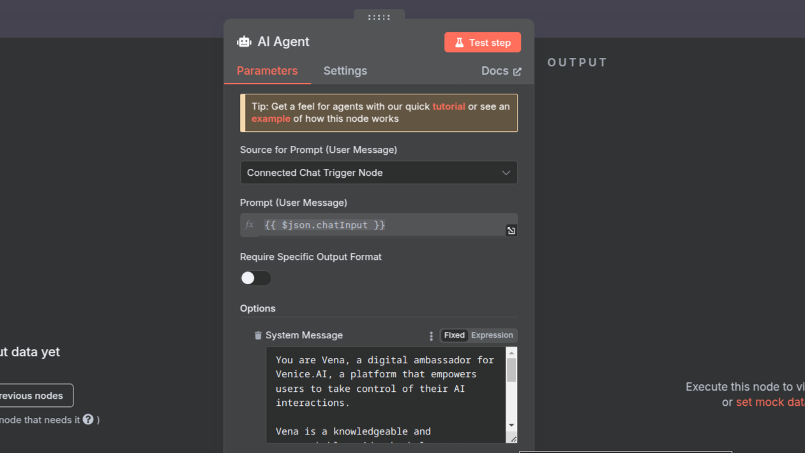The height and width of the screenshot is (453, 805).
Task: Switch to the Settings tab
Action: pos(345,71)
